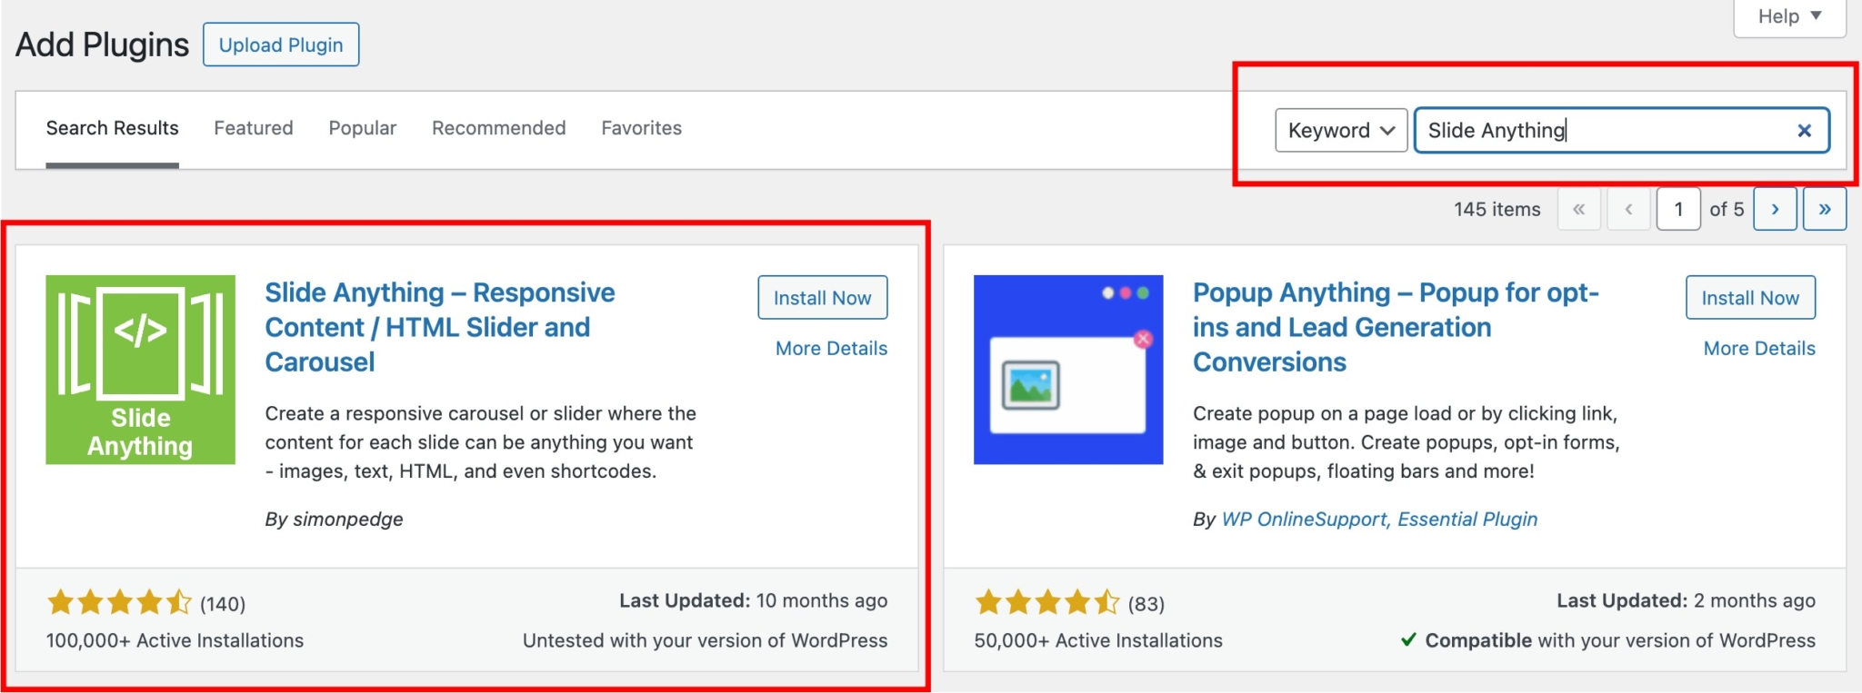
Task: Switch to the Favorites tab
Action: point(642,128)
